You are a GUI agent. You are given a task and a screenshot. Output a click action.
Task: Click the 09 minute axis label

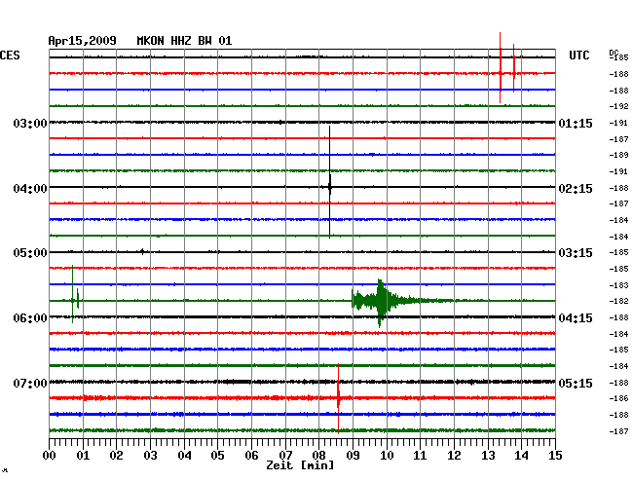pos(353,456)
